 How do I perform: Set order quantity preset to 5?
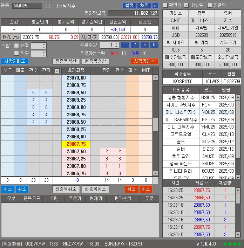[x=144, y=45]
